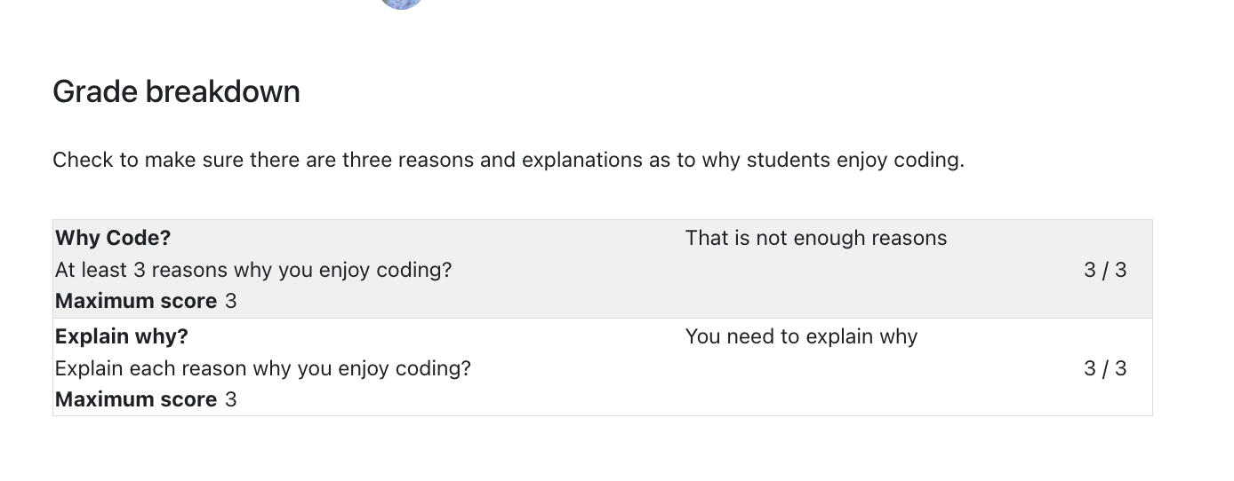Click the 'You need to explain why' remark
Image resolution: width=1234 pixels, height=481 pixels.
(x=801, y=336)
